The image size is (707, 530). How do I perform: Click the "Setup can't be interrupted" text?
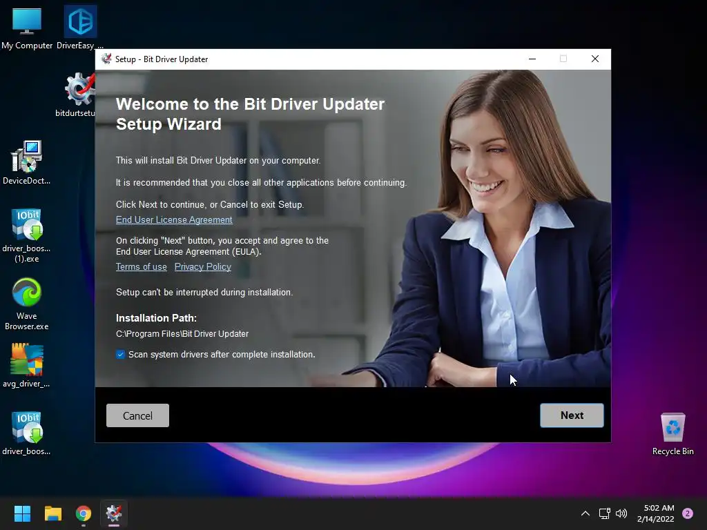click(x=204, y=293)
